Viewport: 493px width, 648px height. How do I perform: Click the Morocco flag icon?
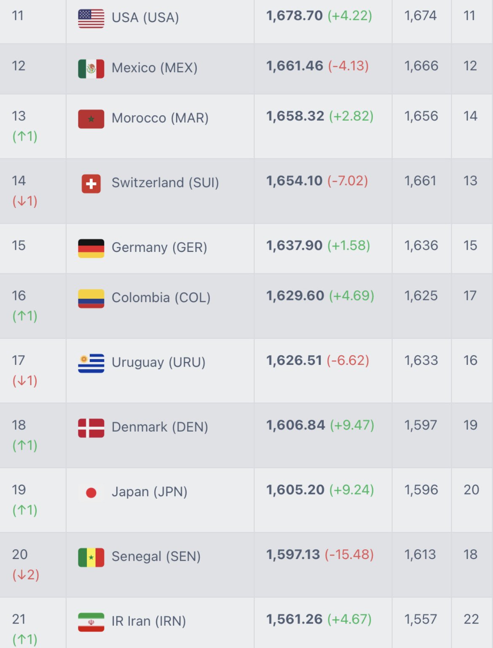coord(91,119)
